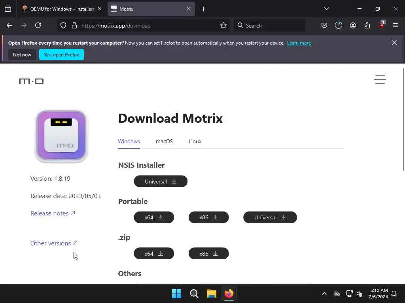The width and height of the screenshot is (405, 303).
Task: Click the Firefox taskbar icon
Action: (229, 294)
